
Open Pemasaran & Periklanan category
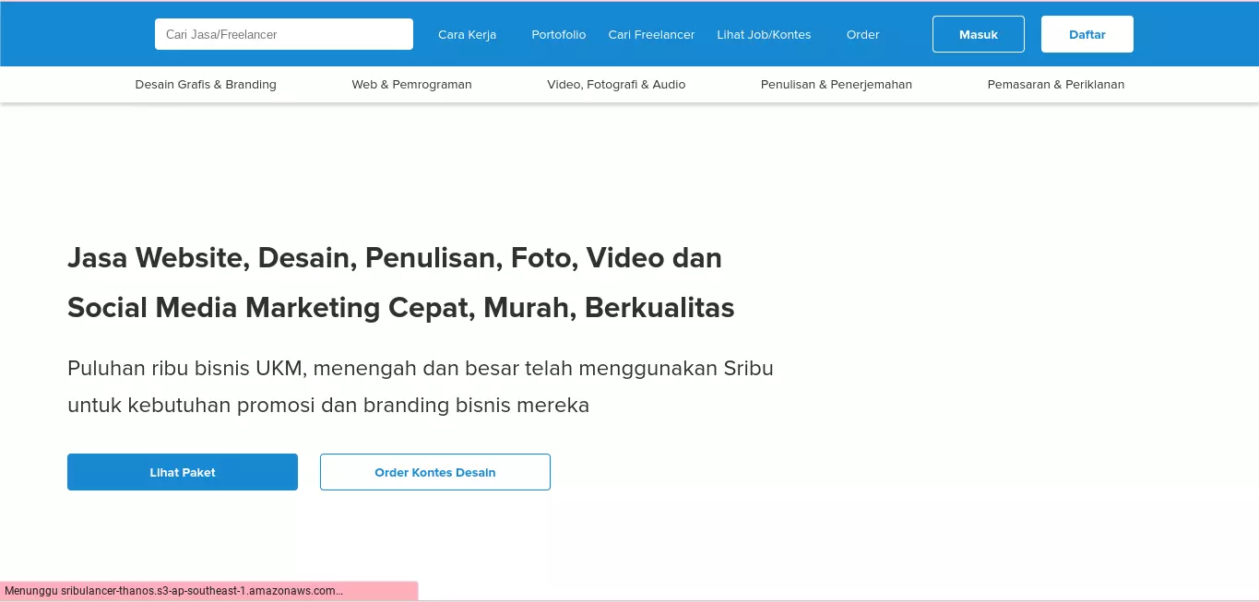click(x=1056, y=84)
